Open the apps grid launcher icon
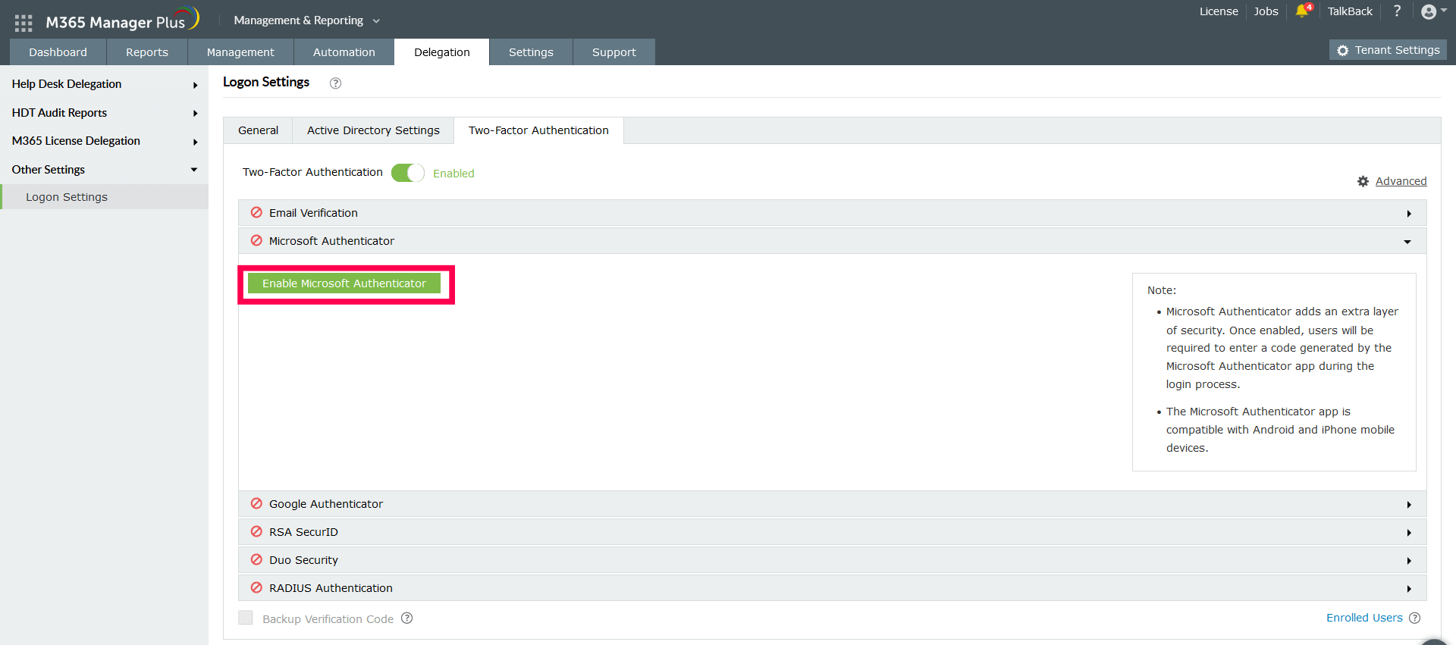The width and height of the screenshot is (1456, 645). [x=24, y=23]
